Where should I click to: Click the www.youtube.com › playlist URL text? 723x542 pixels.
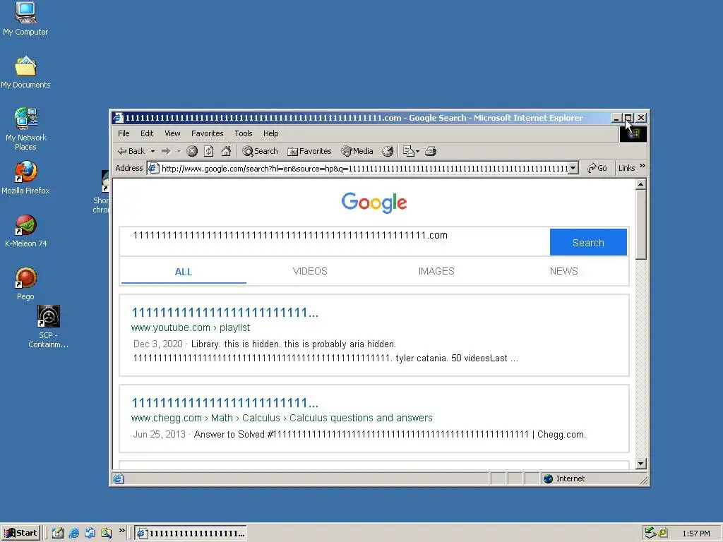(x=191, y=327)
